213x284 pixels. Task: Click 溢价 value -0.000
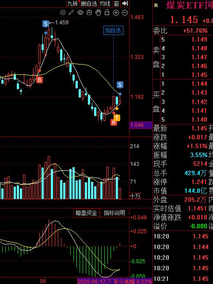[198, 226]
